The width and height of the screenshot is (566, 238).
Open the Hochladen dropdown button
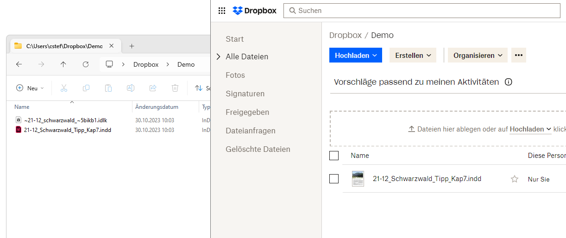355,55
